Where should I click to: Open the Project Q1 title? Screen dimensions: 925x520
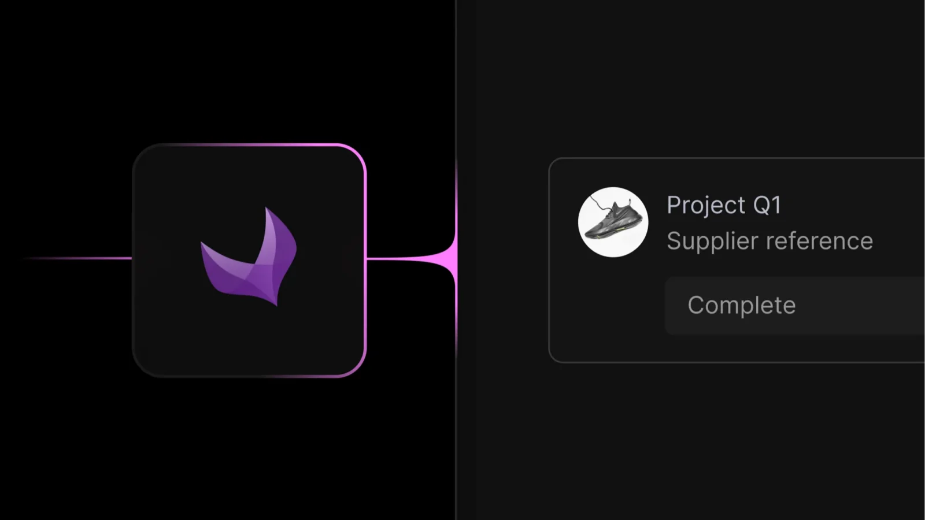[x=724, y=206]
